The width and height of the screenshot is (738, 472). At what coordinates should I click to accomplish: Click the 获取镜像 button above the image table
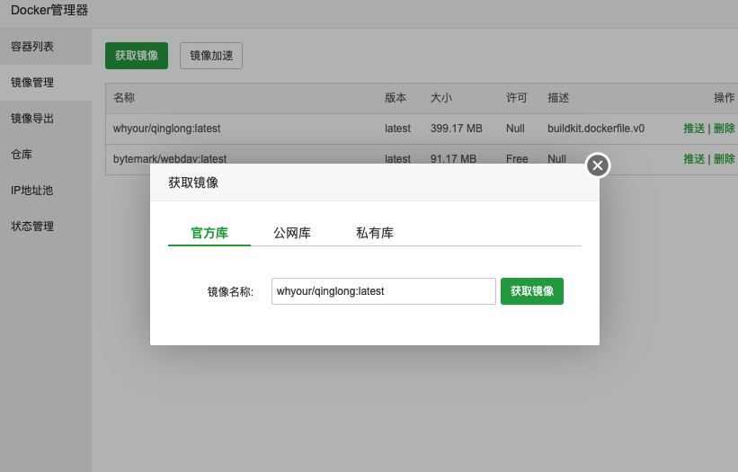coord(137,56)
